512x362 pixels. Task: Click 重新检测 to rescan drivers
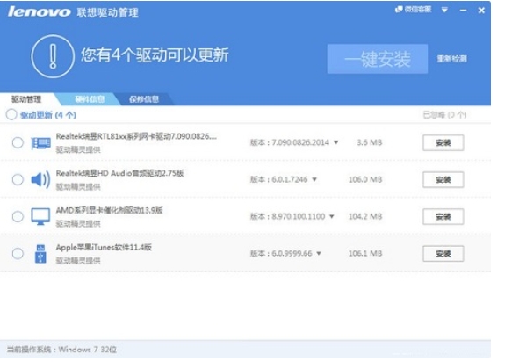[x=452, y=59]
